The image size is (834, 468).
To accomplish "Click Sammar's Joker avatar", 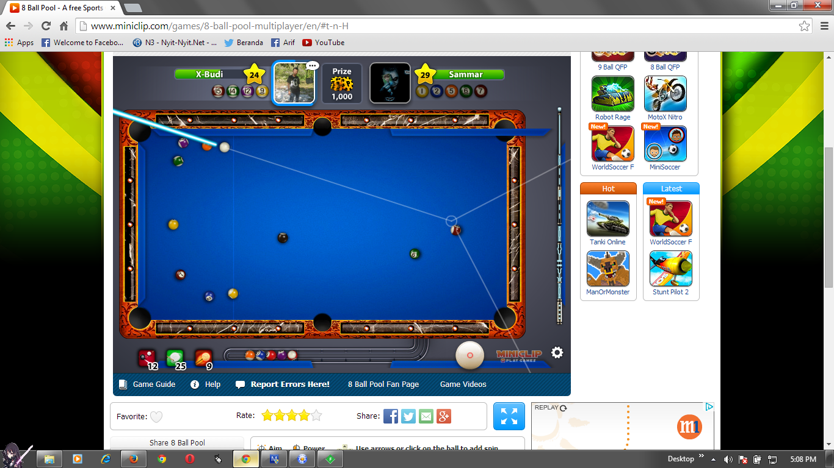I will click(390, 83).
